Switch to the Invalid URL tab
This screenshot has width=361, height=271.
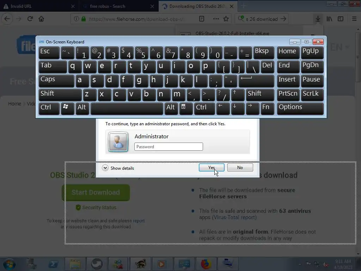pos(39,6)
